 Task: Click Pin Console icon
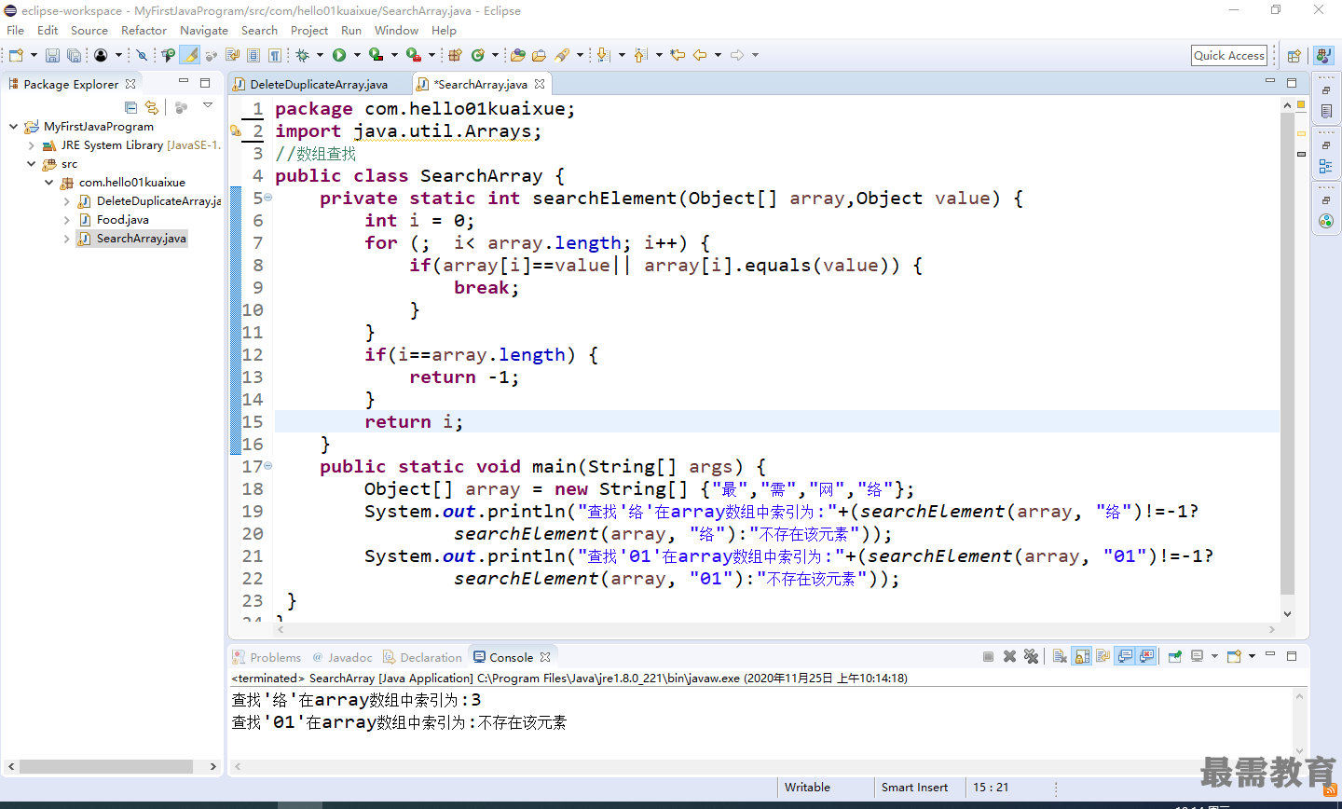[x=1175, y=656]
